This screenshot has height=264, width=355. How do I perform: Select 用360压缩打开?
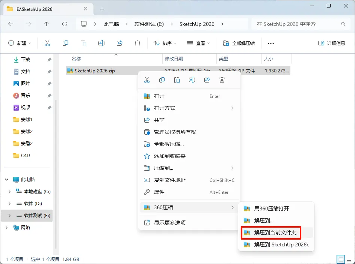pyautogui.click(x=276, y=208)
